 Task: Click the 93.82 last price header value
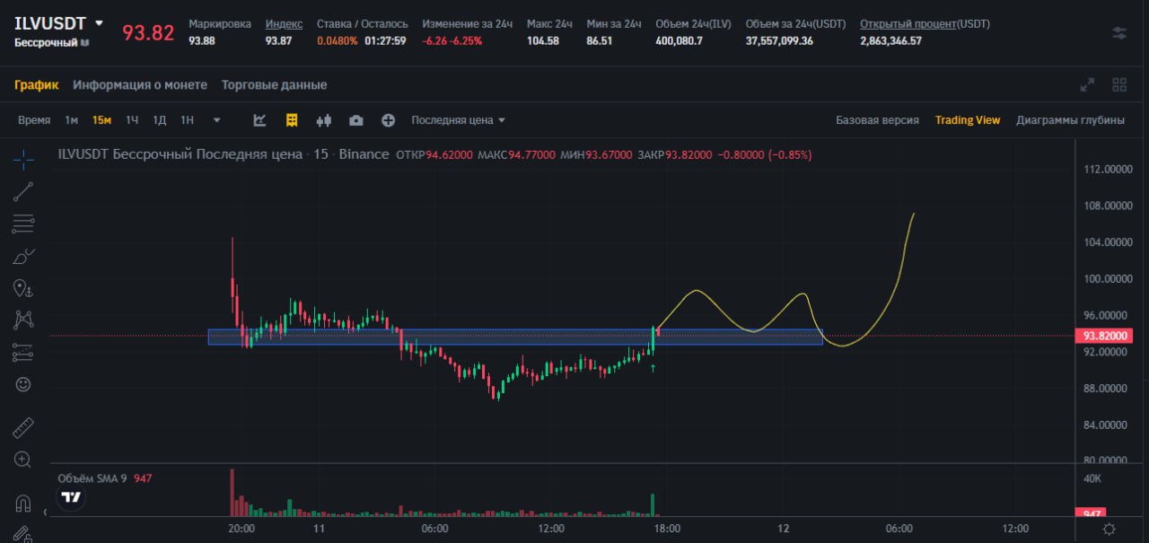[x=148, y=33]
